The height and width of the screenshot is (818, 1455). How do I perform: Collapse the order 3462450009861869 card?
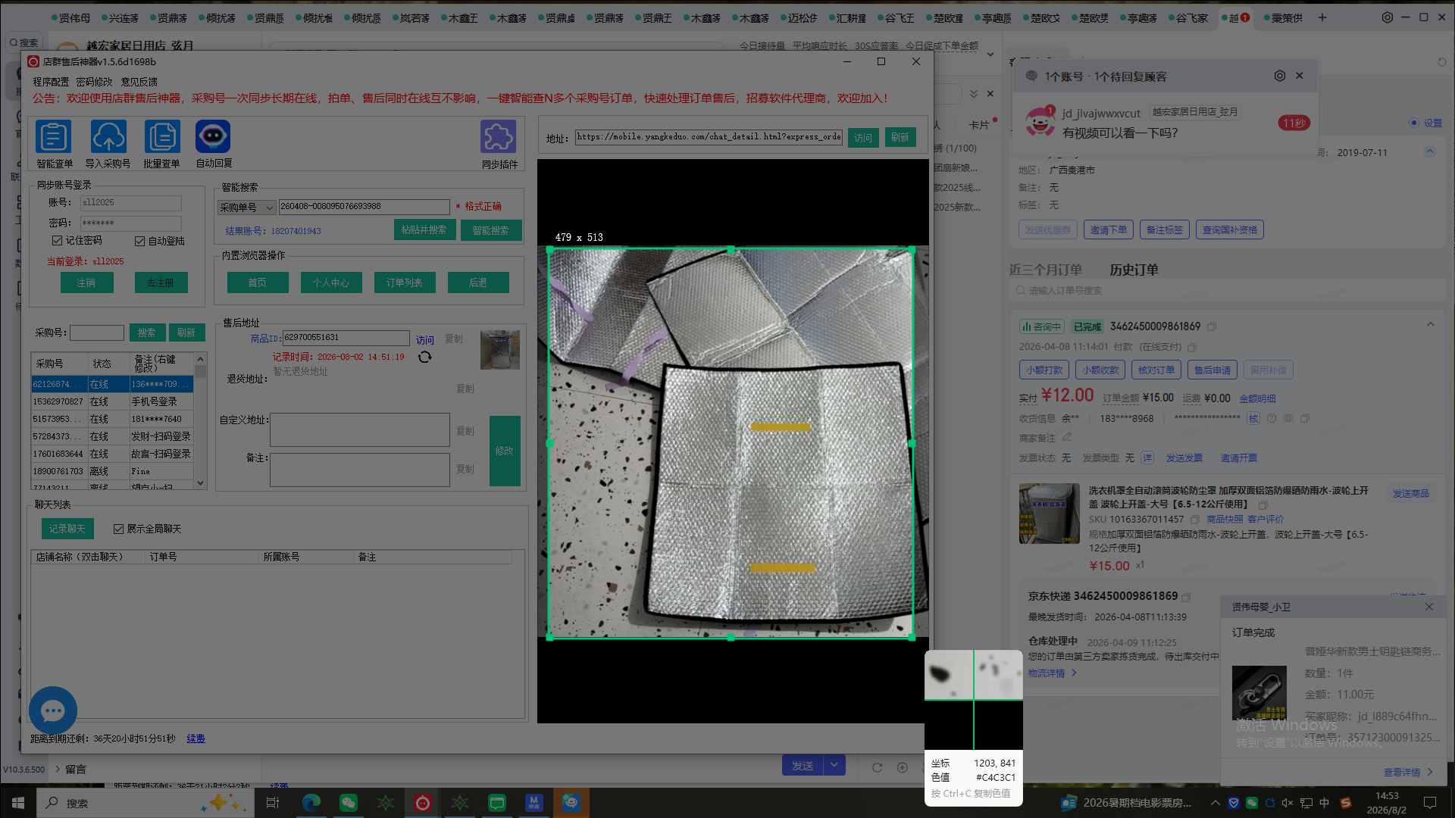coord(1430,324)
